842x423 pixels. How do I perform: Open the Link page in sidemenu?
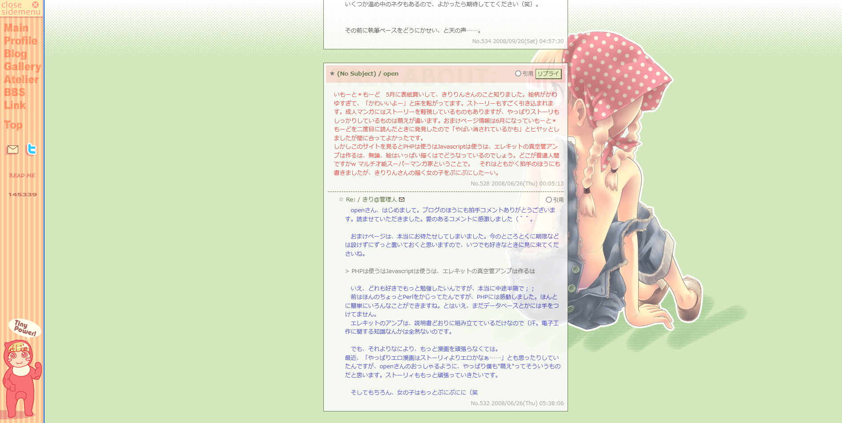pos(15,105)
